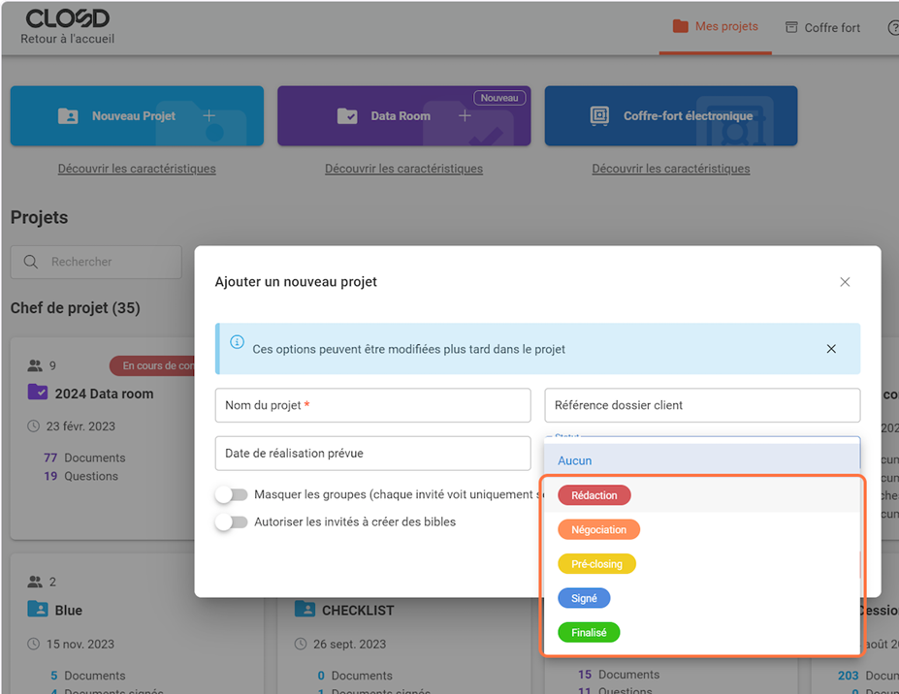Pick the Négociation status option
This screenshot has width=899, height=694.
(598, 530)
